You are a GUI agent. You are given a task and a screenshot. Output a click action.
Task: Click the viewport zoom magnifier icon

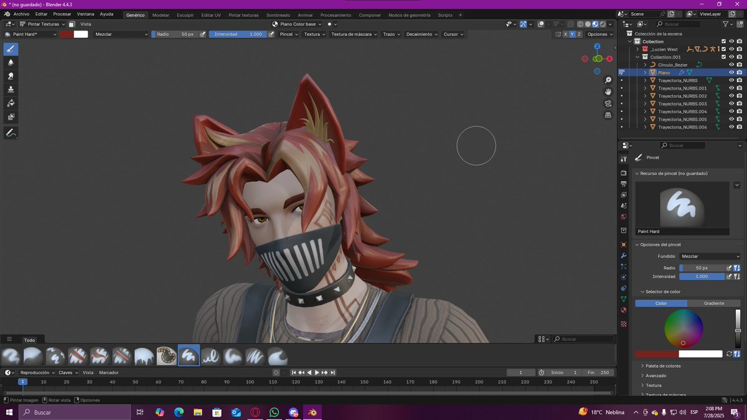[608, 81]
